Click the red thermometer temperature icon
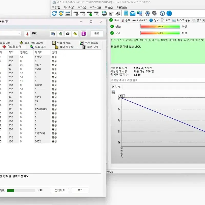This screenshot has width=205, height=205. [x=27, y=34]
